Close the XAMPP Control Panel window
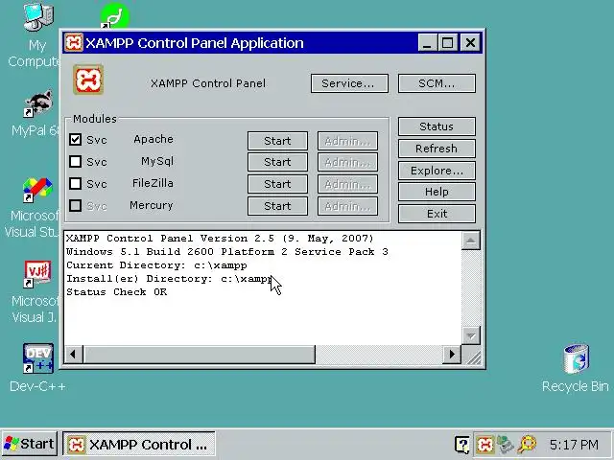This screenshot has height=460, width=614. (x=470, y=42)
